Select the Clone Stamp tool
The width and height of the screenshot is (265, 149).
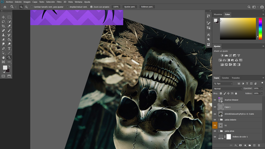pyautogui.click(x=3, y=35)
